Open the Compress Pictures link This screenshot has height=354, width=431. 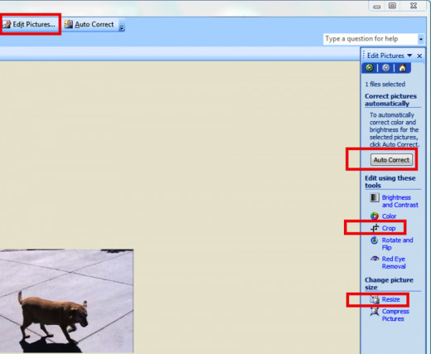(395, 315)
